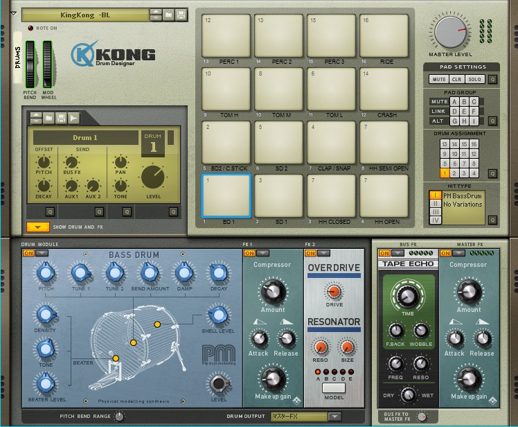The image size is (518, 427).
Task: Click the Q button beside Drum Assignment
Action: [492, 173]
